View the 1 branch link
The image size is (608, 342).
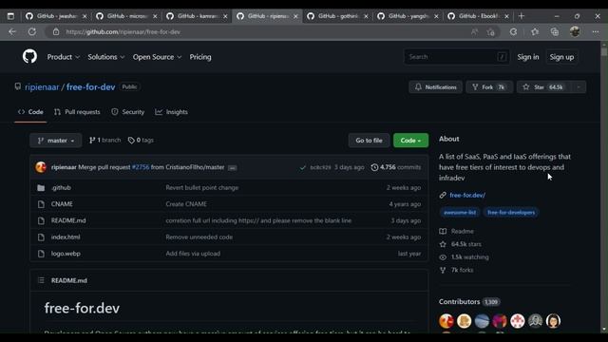[x=105, y=140]
